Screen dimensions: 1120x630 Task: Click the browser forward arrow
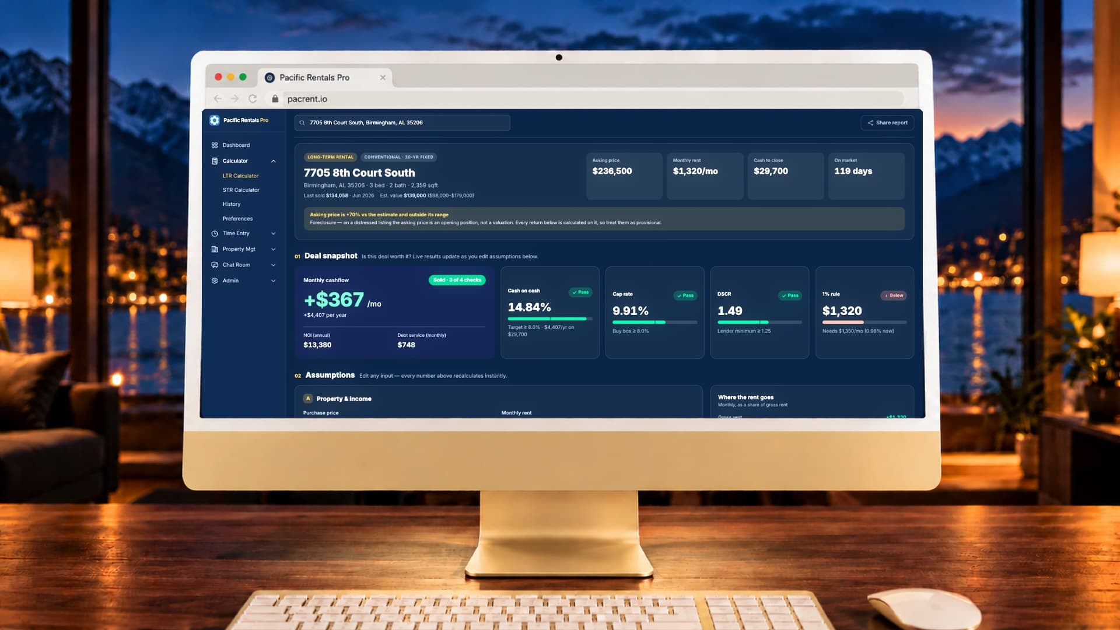[x=235, y=99]
